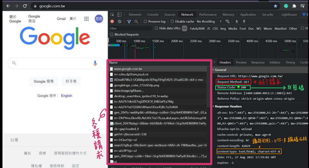Open the Response tab of the request
Image resolution: width=309 pixels, height=168 pixels.
258,62
